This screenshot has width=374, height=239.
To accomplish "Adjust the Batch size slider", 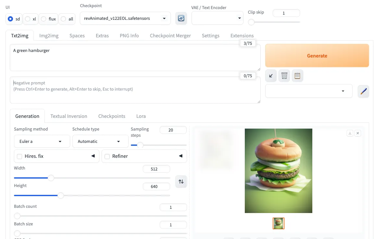I will coord(100,233).
